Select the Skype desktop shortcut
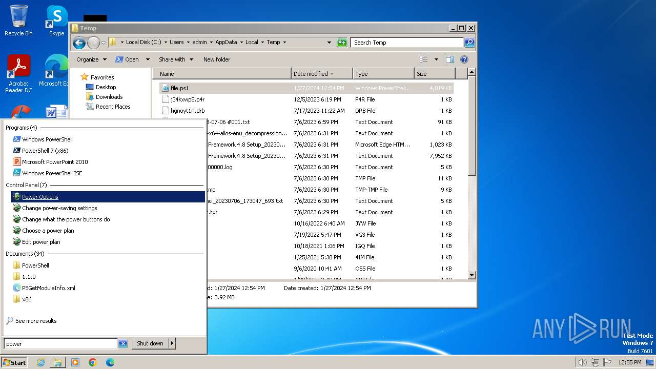Image resolution: width=656 pixels, height=369 pixels. click(56, 20)
